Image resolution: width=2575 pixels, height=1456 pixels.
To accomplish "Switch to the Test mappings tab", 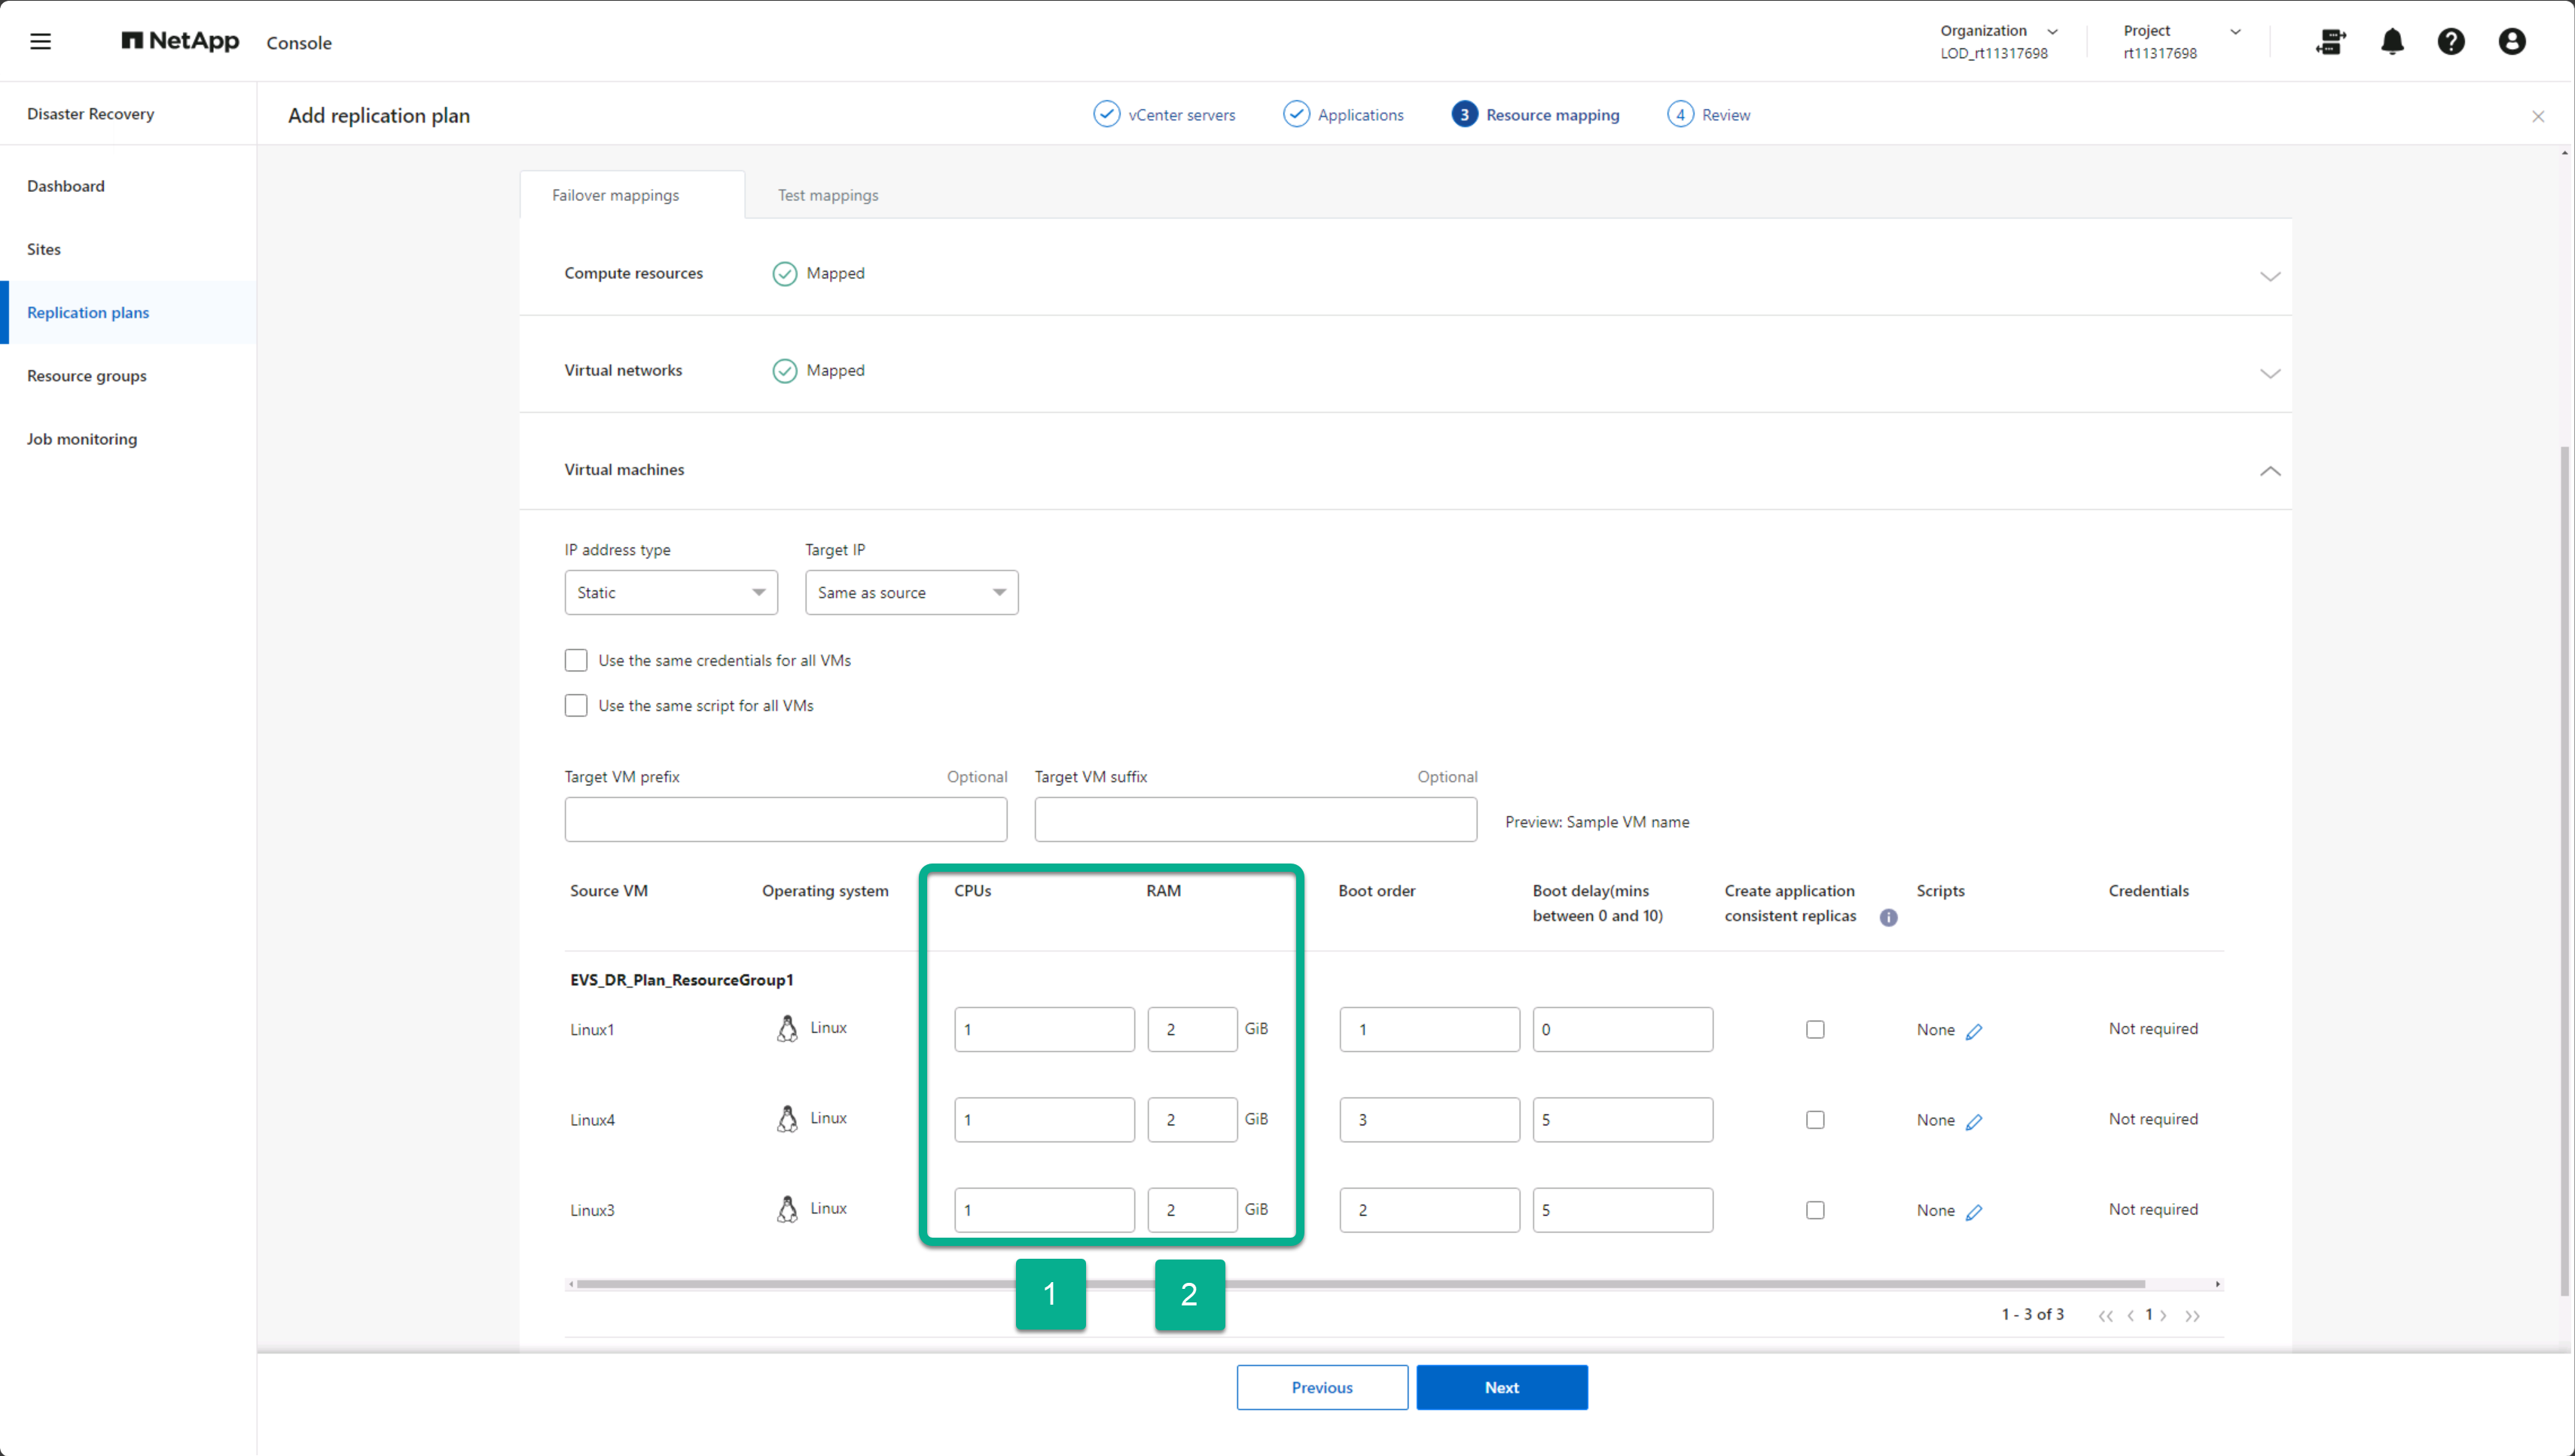I will click(x=827, y=195).
